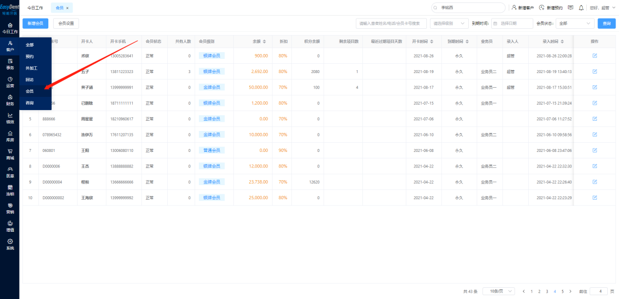Click the edit icon for 五子's row
619x299 pixels.
click(595, 72)
